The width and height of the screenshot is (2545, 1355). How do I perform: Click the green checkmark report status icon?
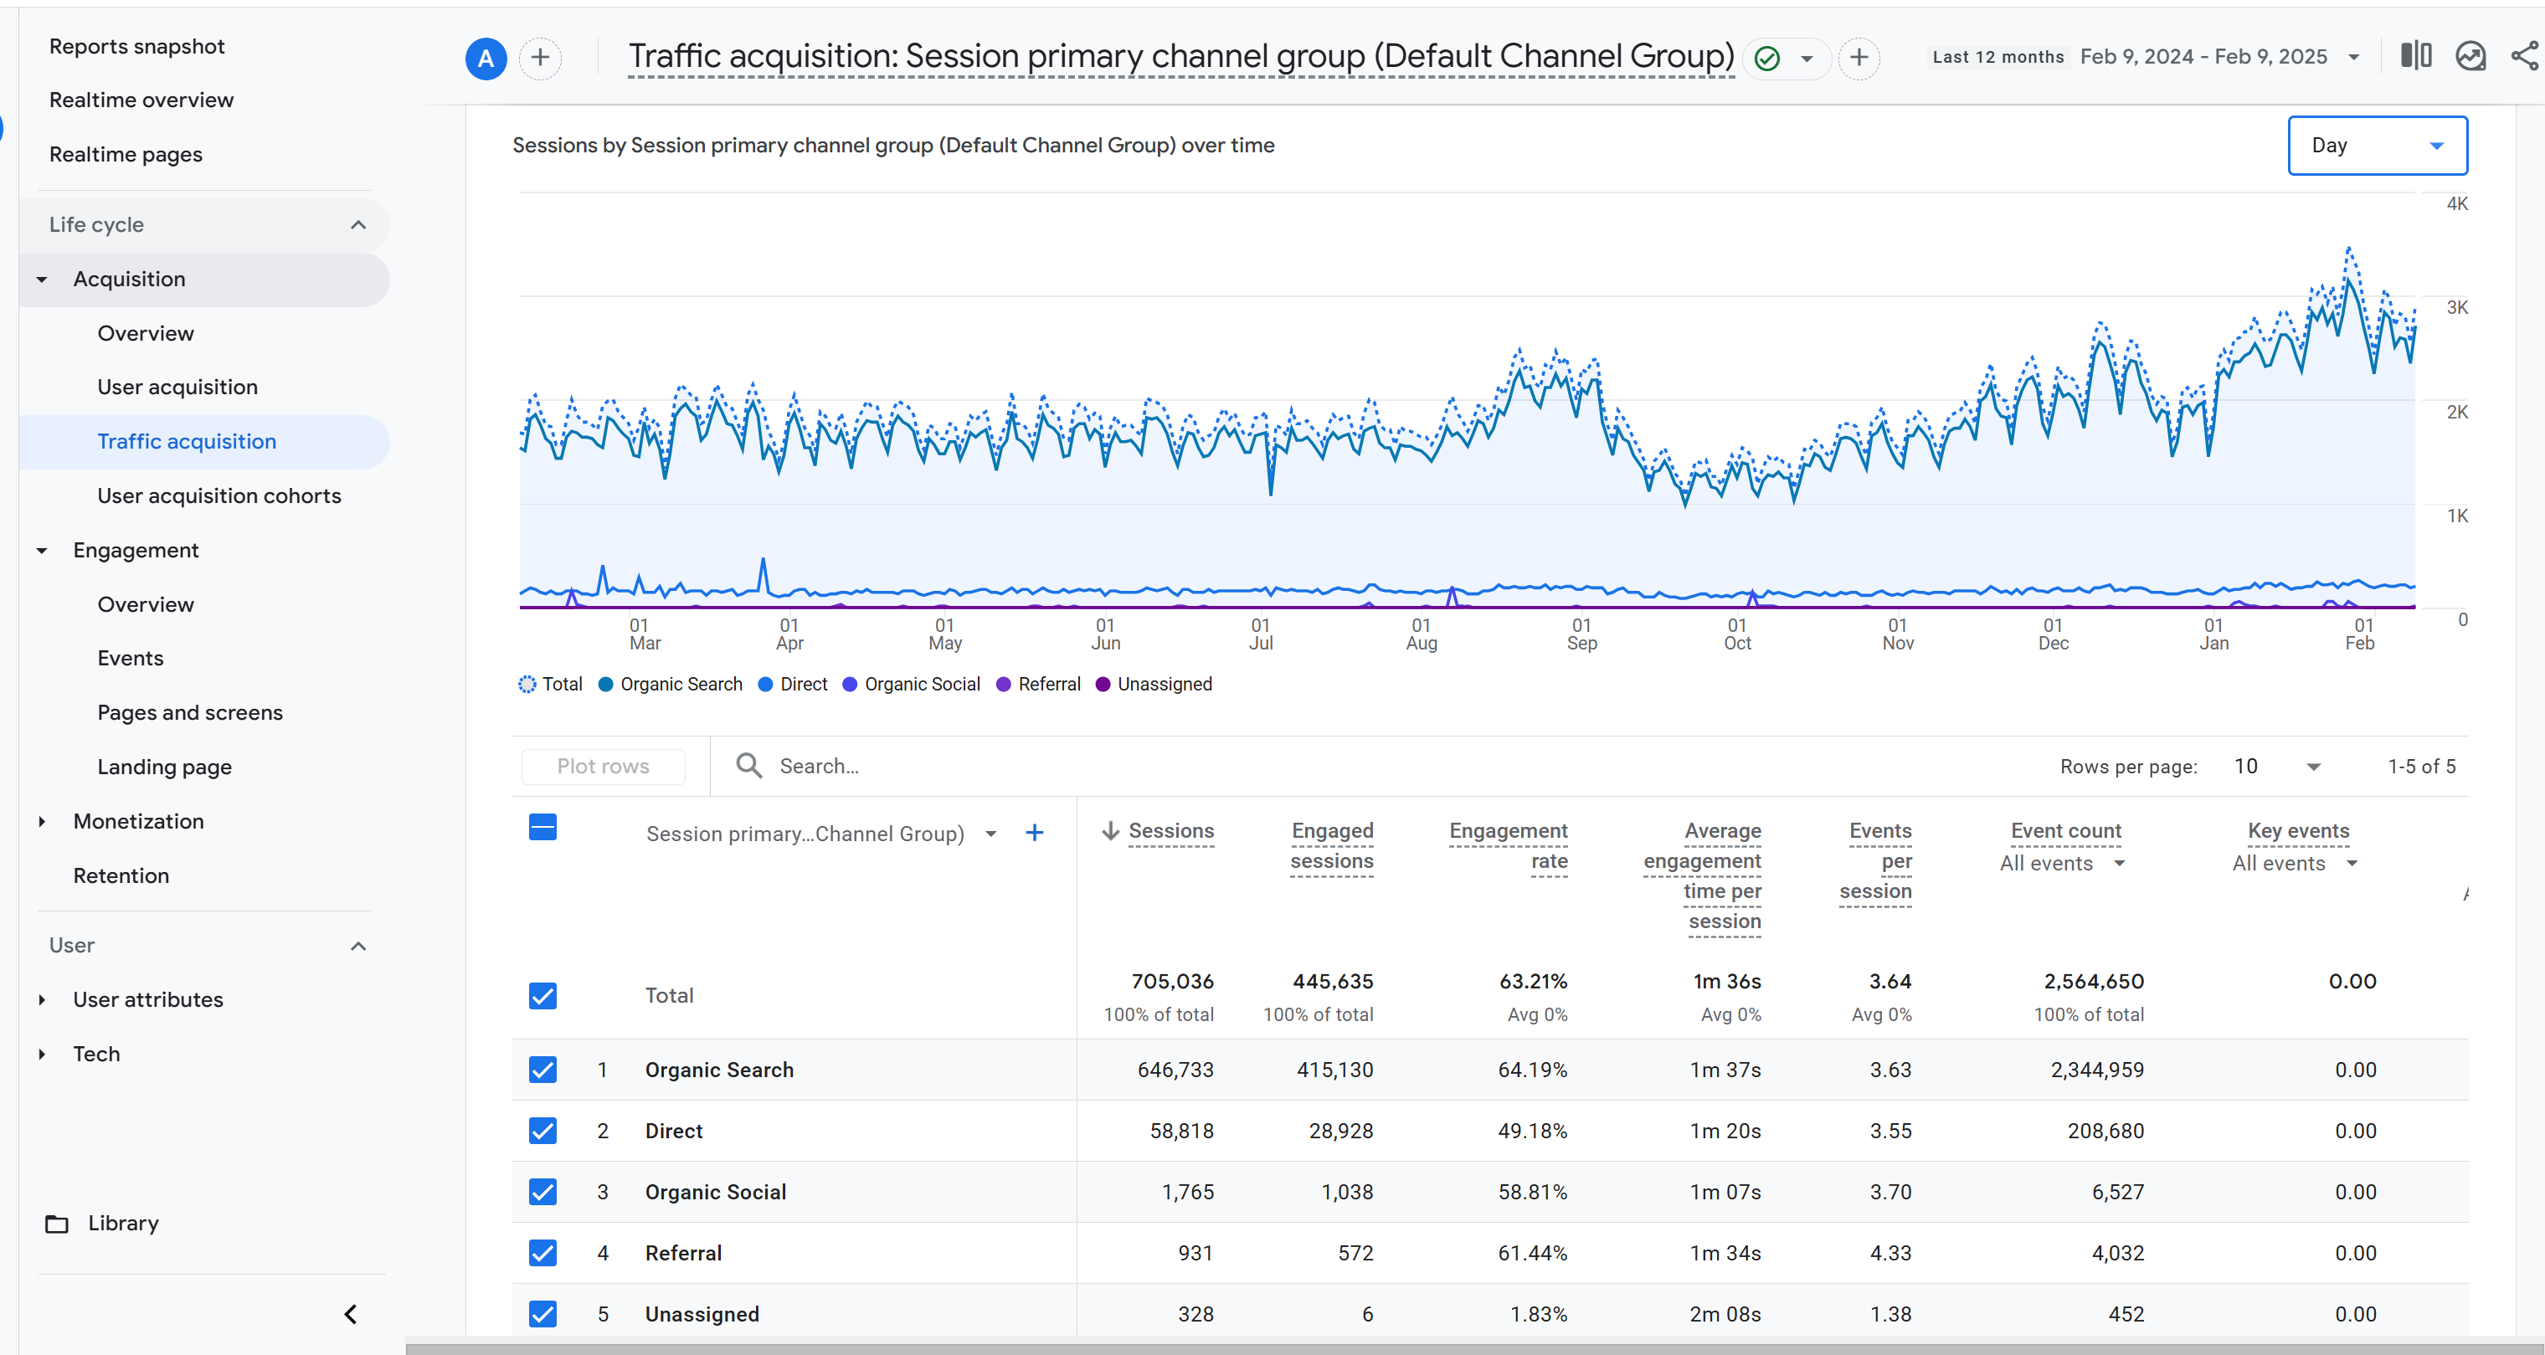coord(1767,59)
